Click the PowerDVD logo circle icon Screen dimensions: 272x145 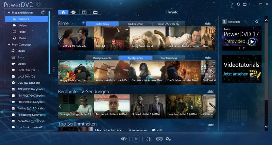tap(38, 4)
